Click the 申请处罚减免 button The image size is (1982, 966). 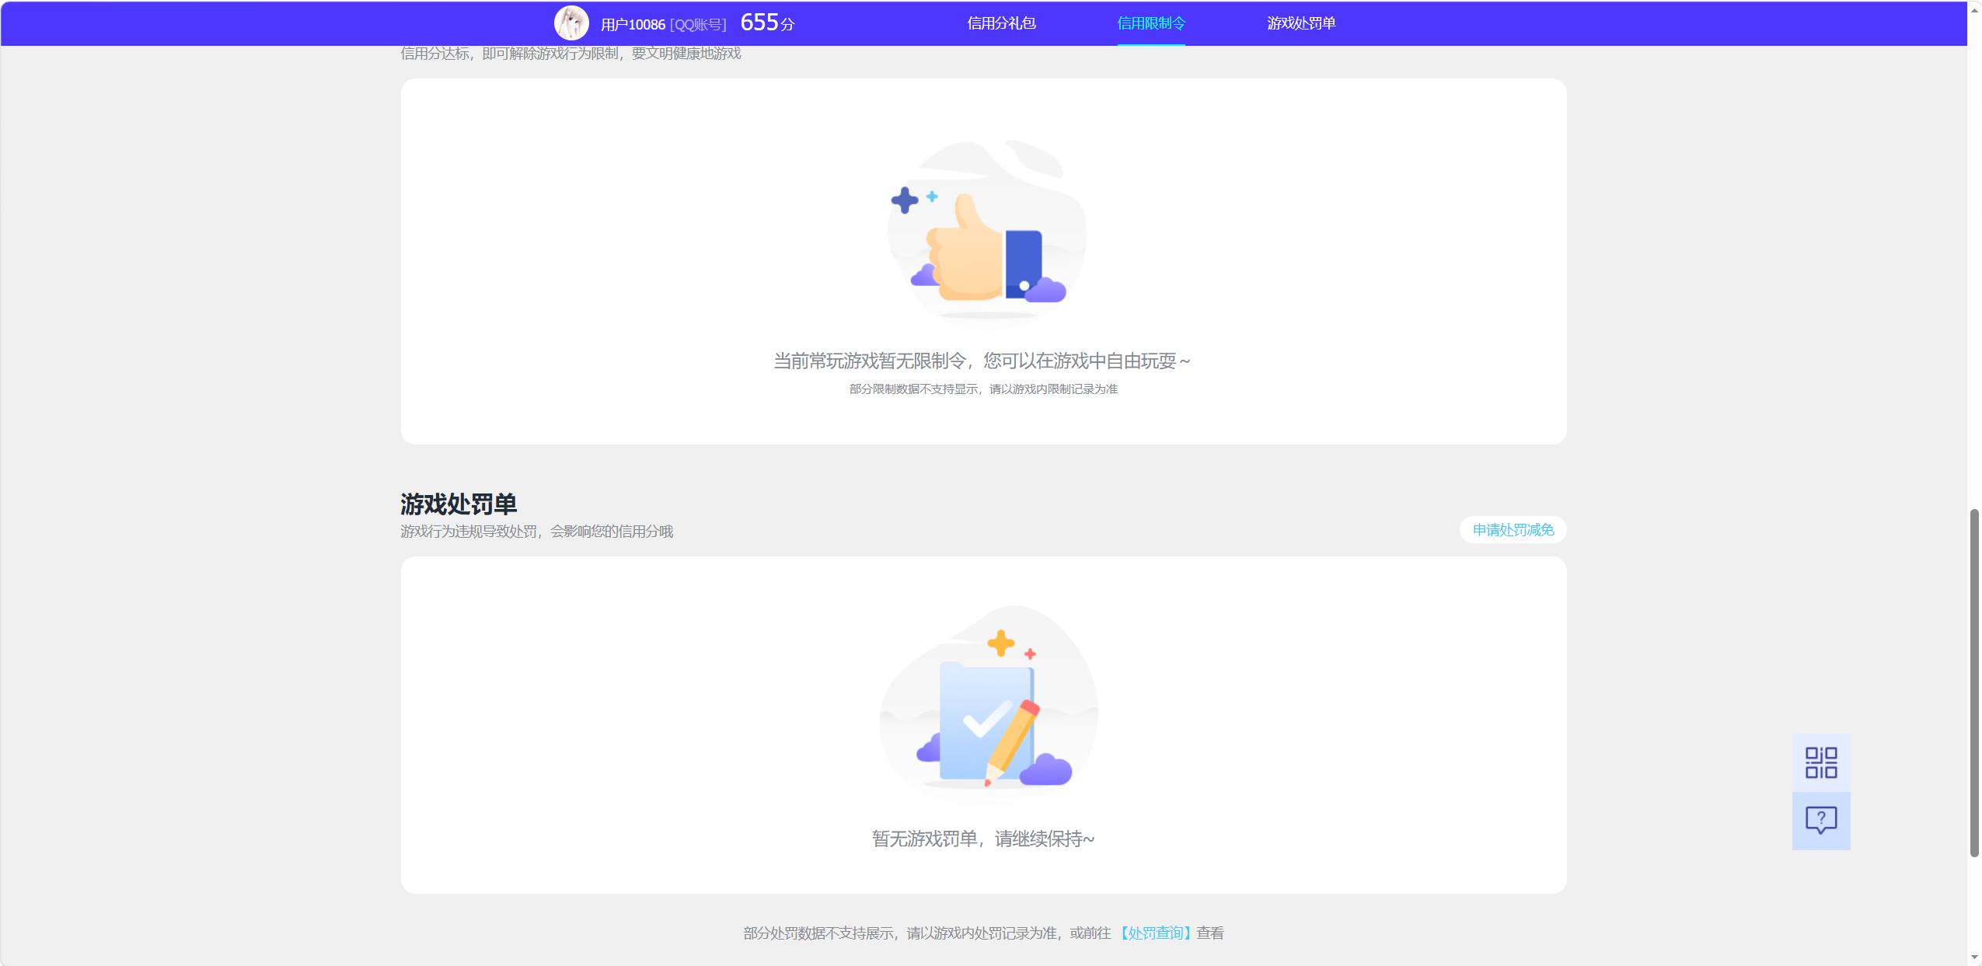[x=1513, y=530]
